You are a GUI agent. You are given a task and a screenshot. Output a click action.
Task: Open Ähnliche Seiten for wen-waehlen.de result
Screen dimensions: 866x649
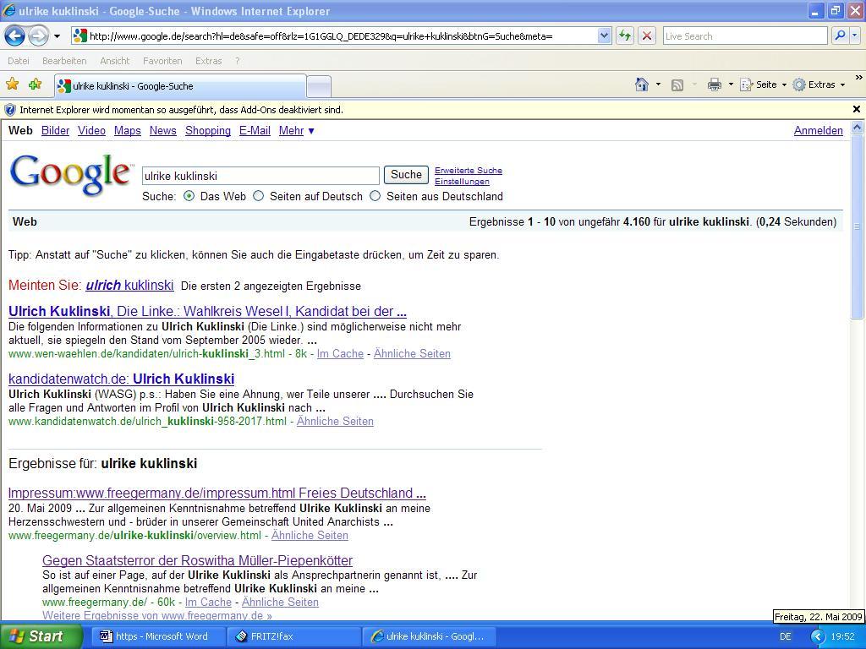[412, 354]
